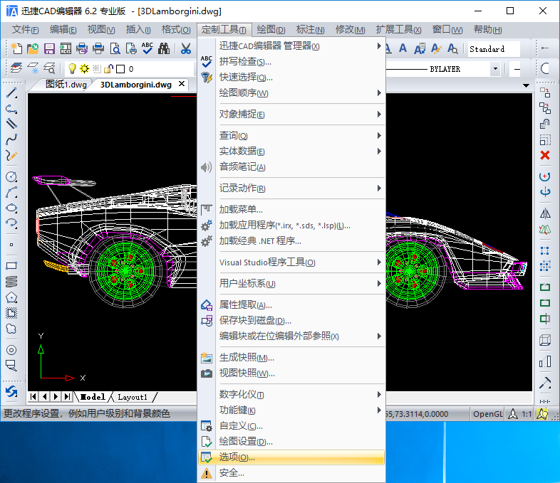Image resolution: width=560 pixels, height=483 pixels.
Task: Expand 对象捕捉(E) submenu
Action: coord(291,115)
